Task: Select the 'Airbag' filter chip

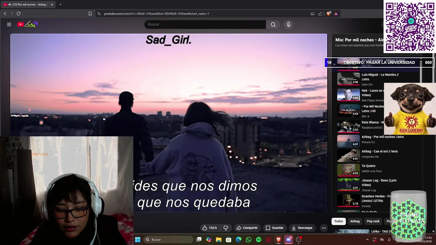Action: [355, 221]
